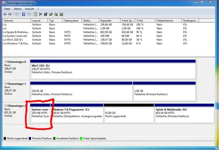Click the Forward arrow toolbar icon
Screen dimensions: 219x150
pos(10,14)
